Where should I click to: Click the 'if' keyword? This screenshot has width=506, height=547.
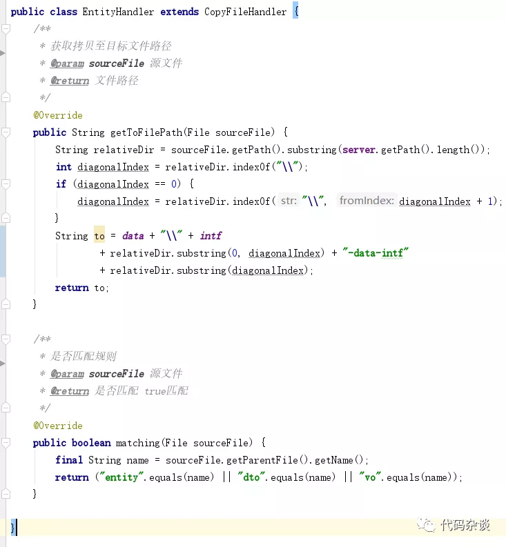[61, 184]
